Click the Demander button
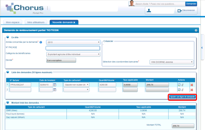 191,4
